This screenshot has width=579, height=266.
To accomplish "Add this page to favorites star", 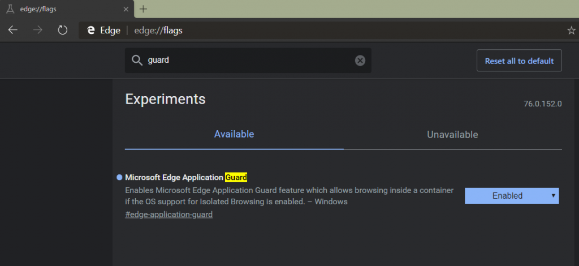I will tap(571, 31).
